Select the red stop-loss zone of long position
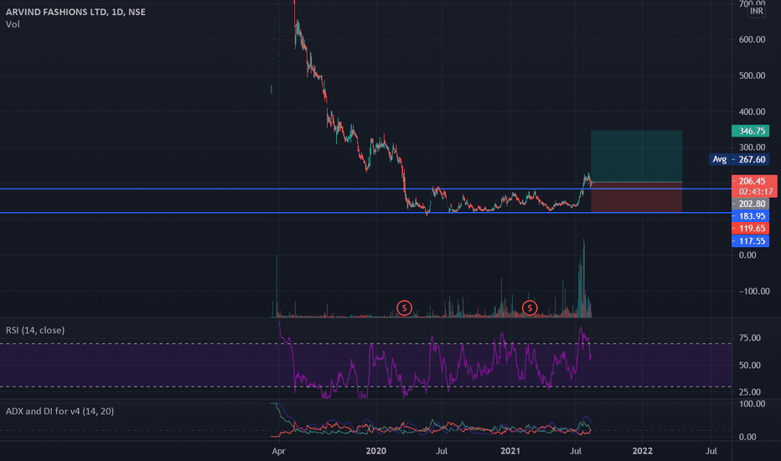This screenshot has height=461, width=781. 636,197
